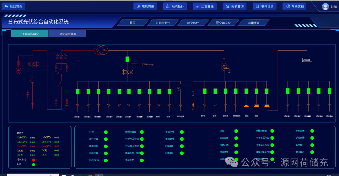
Task: Click the double-circle transformer symbol
Action: click(101, 50)
